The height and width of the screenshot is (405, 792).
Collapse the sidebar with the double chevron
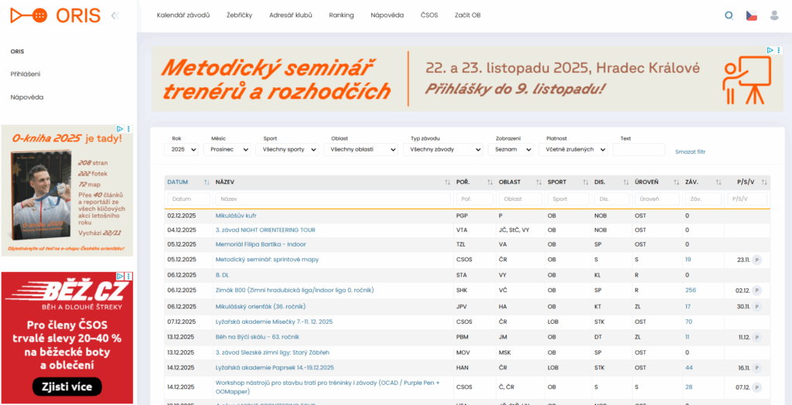pos(114,15)
